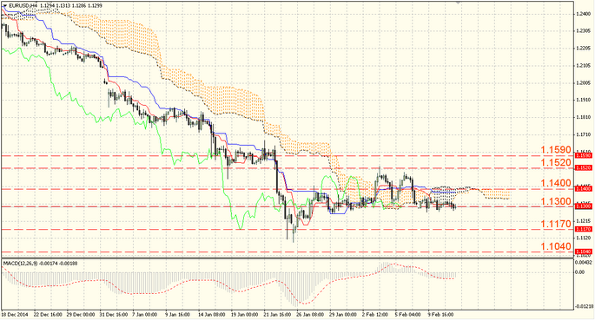This screenshot has height=320, width=595.
Task: Click the 1.1910 price scale value
Action: (584, 101)
